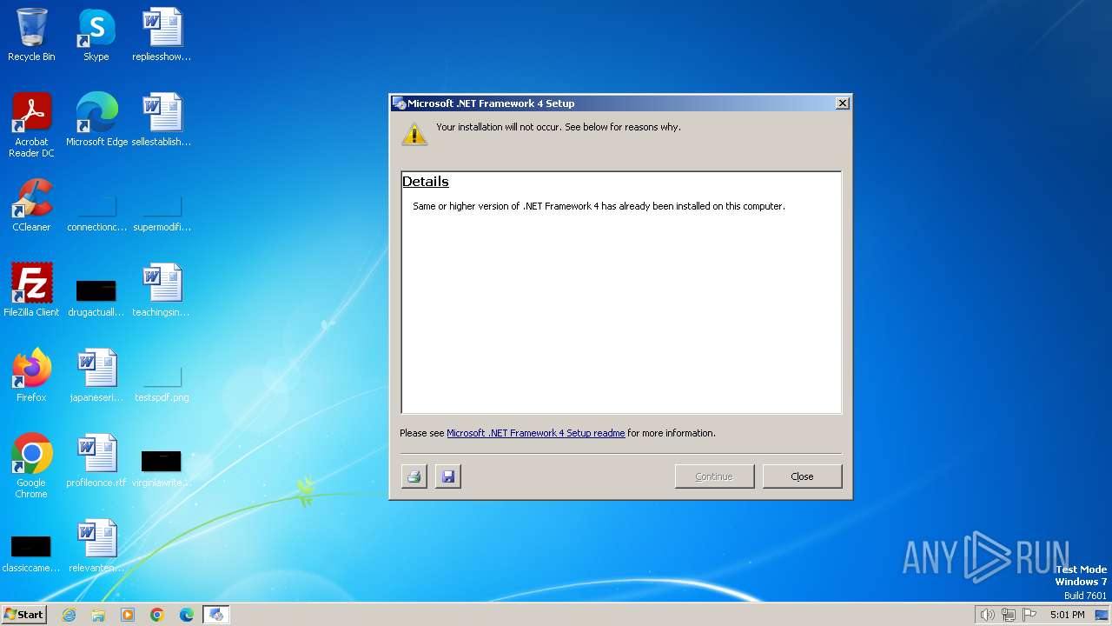The image size is (1112, 626).
Task: Click the Close button in Setup dialog
Action: point(802,476)
